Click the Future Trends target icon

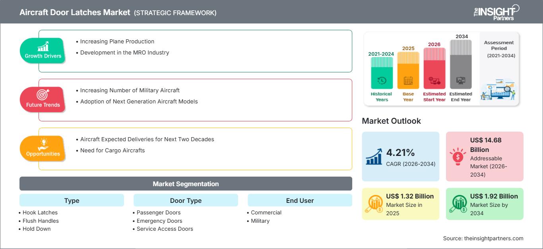[x=43, y=95]
